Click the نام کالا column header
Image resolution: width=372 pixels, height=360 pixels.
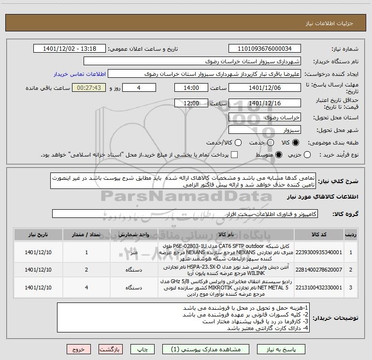[226, 234]
